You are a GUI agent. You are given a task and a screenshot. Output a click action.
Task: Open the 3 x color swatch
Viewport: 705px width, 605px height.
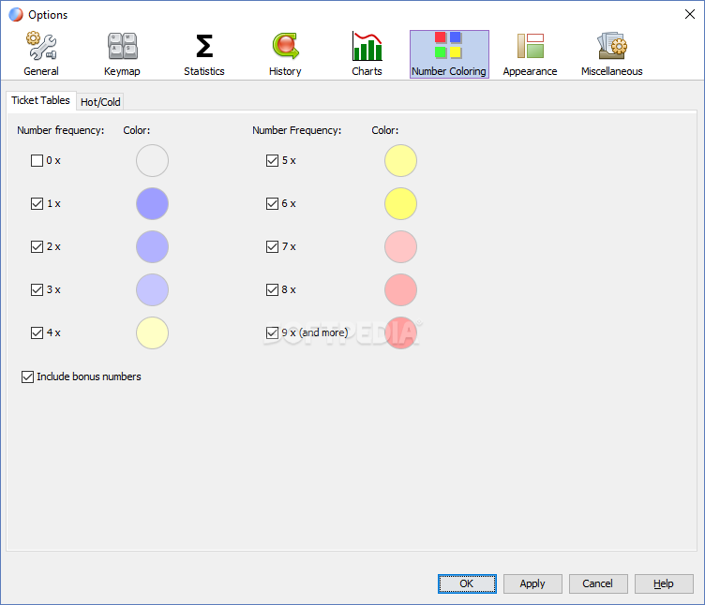pyautogui.click(x=153, y=289)
